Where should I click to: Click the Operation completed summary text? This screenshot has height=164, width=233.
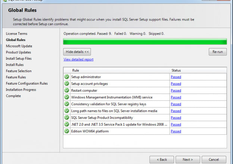pyautogui.click(x=114, y=34)
